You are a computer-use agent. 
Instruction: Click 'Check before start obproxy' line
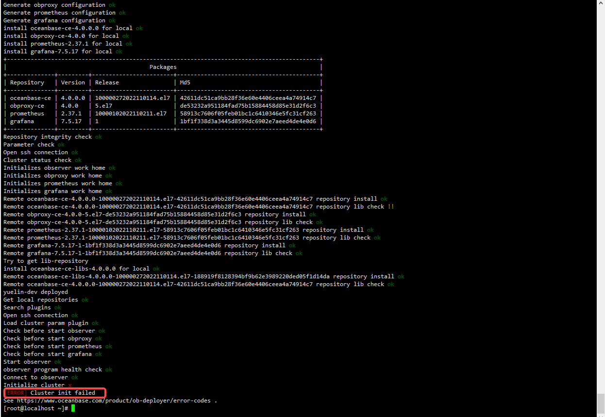(52, 338)
